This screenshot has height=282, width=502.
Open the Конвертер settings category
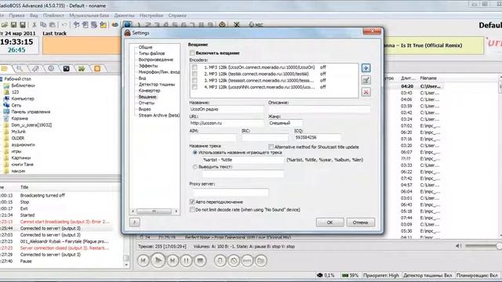149,91
